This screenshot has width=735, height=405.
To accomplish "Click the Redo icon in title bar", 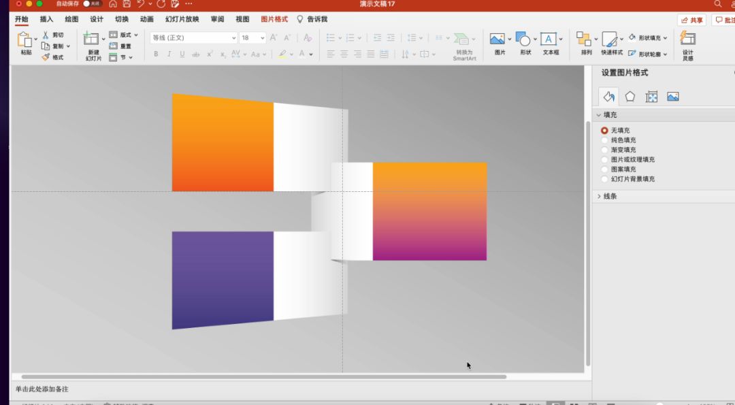I will coord(161,4).
